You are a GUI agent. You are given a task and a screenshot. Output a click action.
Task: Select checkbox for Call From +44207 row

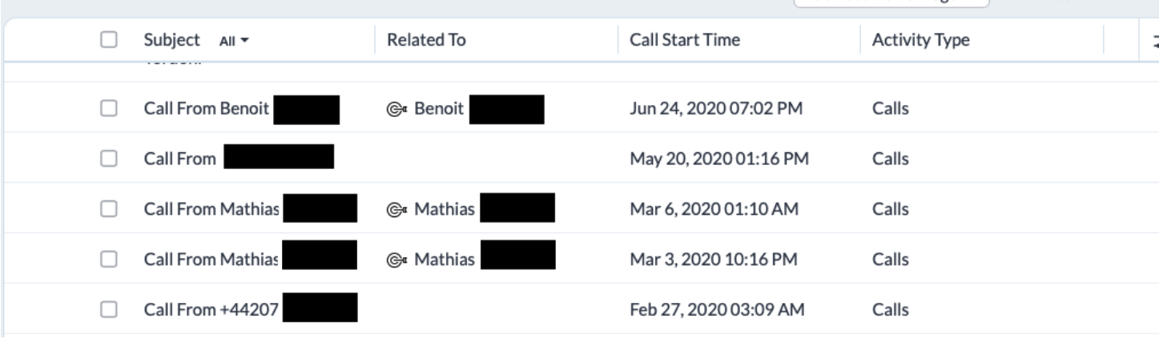(111, 309)
